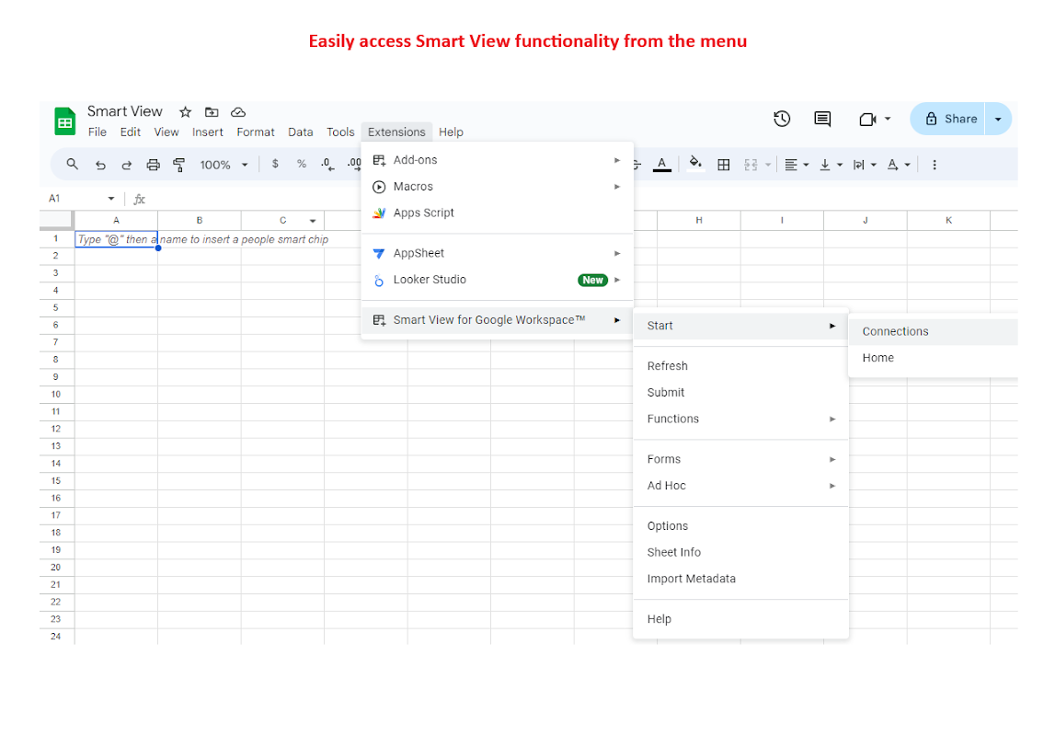Open Apps Script from the Extensions menu
The width and height of the screenshot is (1055, 736).
click(498, 213)
